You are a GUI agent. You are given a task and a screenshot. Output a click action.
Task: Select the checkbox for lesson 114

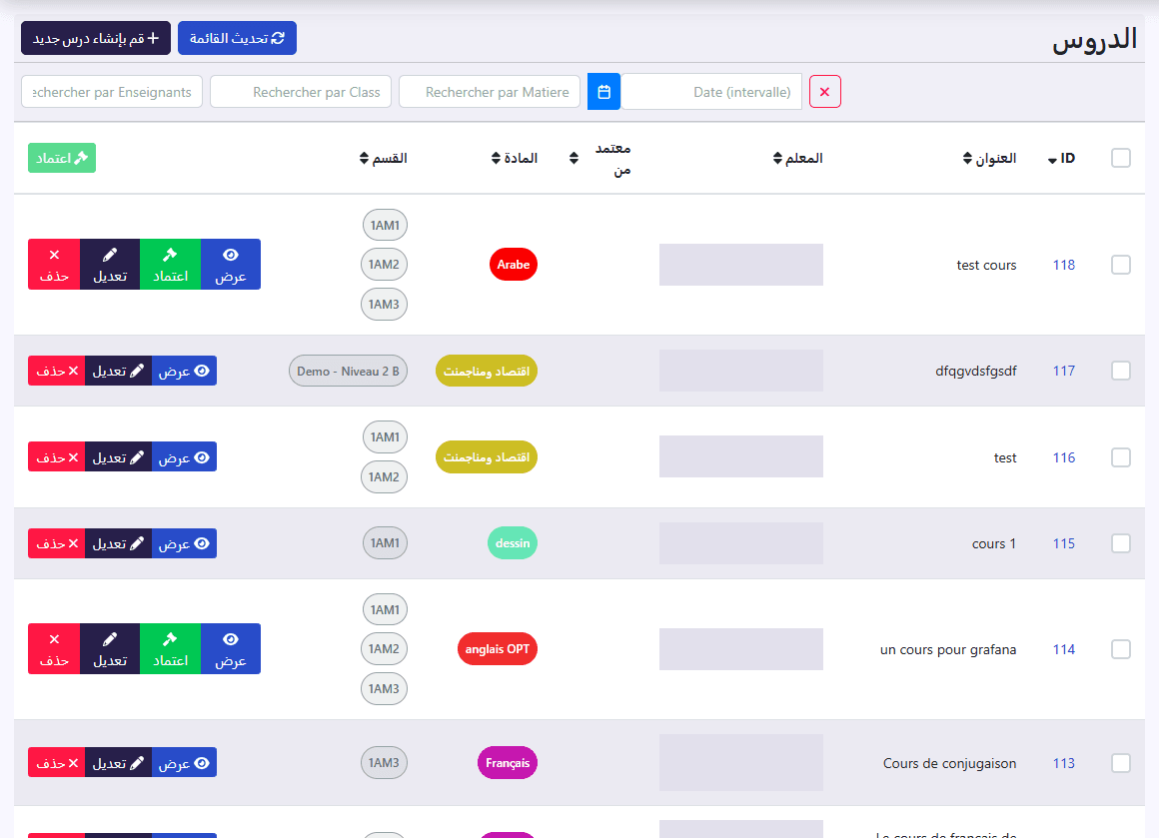[x=1121, y=649]
